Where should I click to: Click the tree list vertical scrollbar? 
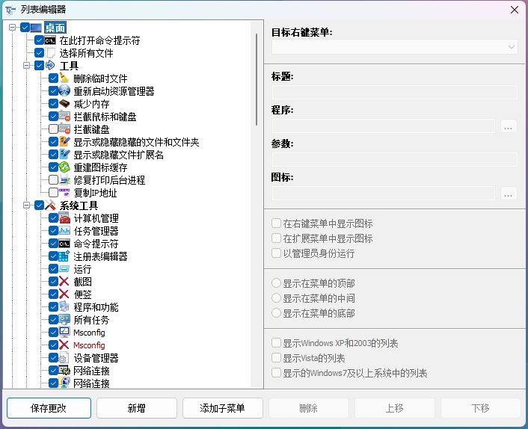coord(257,79)
